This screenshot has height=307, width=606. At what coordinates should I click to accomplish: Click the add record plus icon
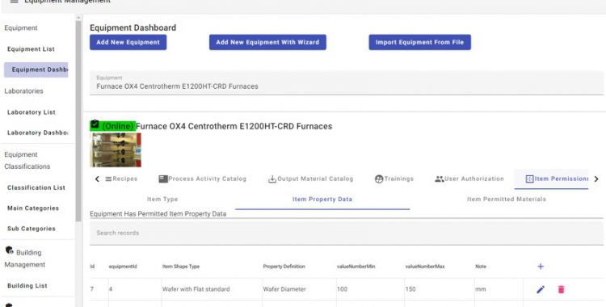[x=541, y=267]
